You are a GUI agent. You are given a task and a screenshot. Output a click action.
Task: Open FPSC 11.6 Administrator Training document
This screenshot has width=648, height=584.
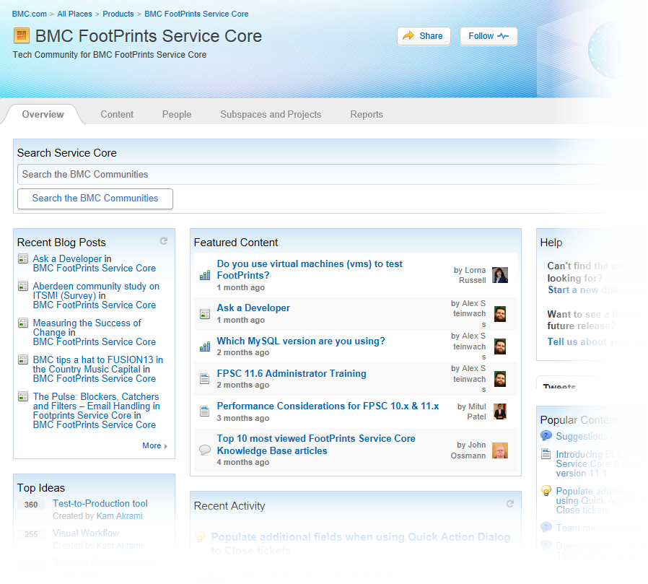pyautogui.click(x=292, y=373)
